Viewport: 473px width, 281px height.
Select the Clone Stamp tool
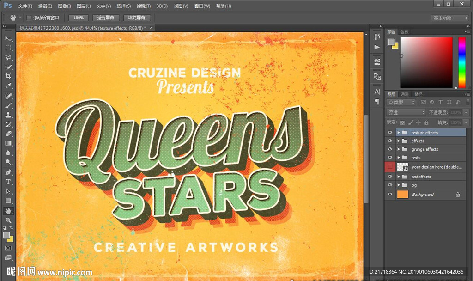[x=8, y=115]
